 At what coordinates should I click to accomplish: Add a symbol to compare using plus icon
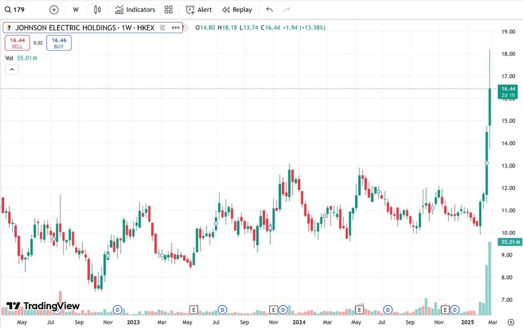coord(54,10)
